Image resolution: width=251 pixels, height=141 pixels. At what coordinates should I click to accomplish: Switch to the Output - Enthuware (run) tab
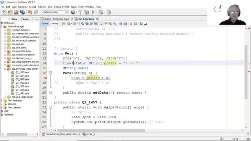pos(56,19)
